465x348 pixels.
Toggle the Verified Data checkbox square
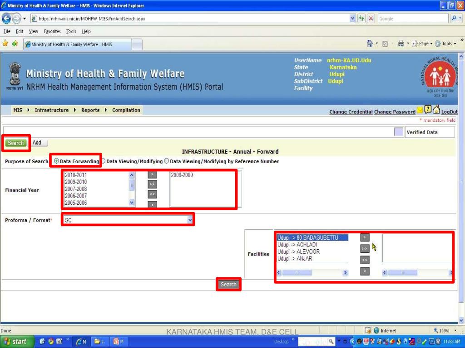(x=399, y=132)
